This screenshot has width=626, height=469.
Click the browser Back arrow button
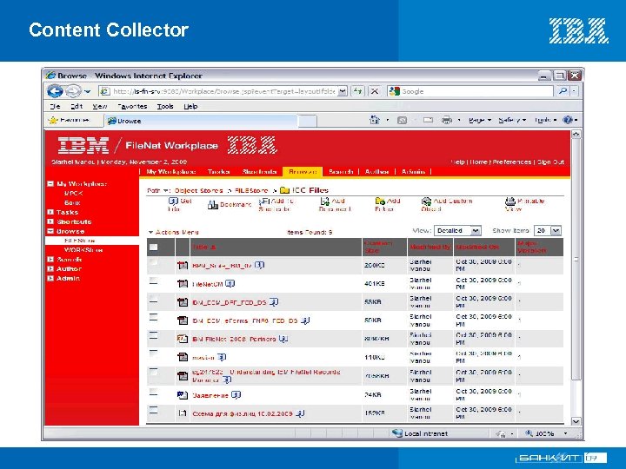(55, 91)
